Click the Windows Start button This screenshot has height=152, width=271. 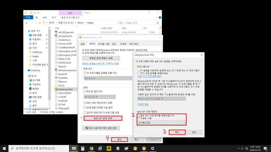point(4,148)
